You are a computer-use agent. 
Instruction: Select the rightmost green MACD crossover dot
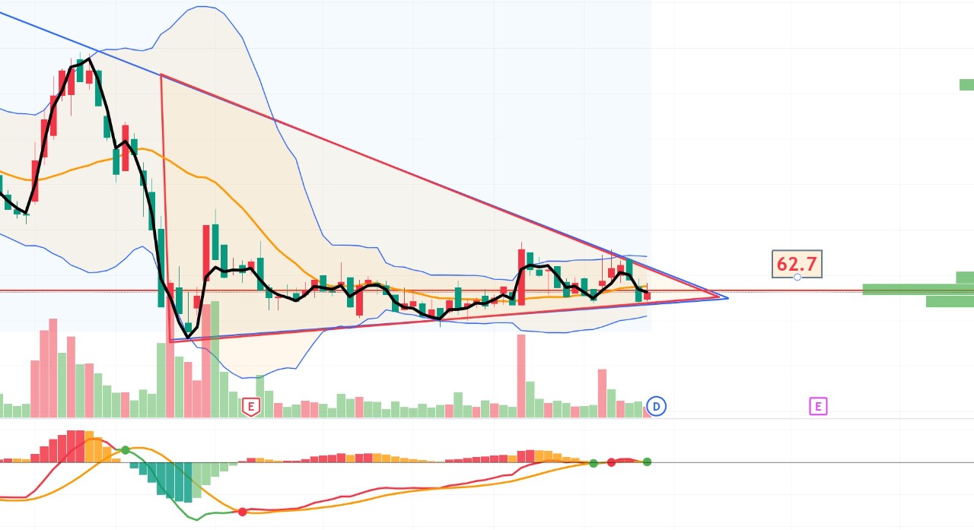pyautogui.click(x=647, y=462)
